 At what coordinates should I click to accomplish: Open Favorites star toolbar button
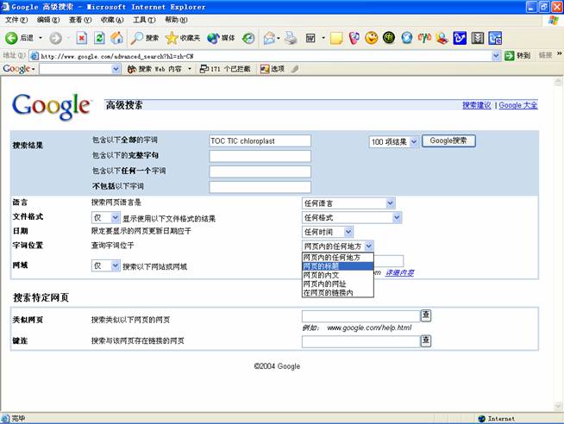183,38
